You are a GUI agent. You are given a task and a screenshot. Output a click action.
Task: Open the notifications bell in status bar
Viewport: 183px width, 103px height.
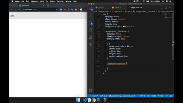click(x=171, y=96)
